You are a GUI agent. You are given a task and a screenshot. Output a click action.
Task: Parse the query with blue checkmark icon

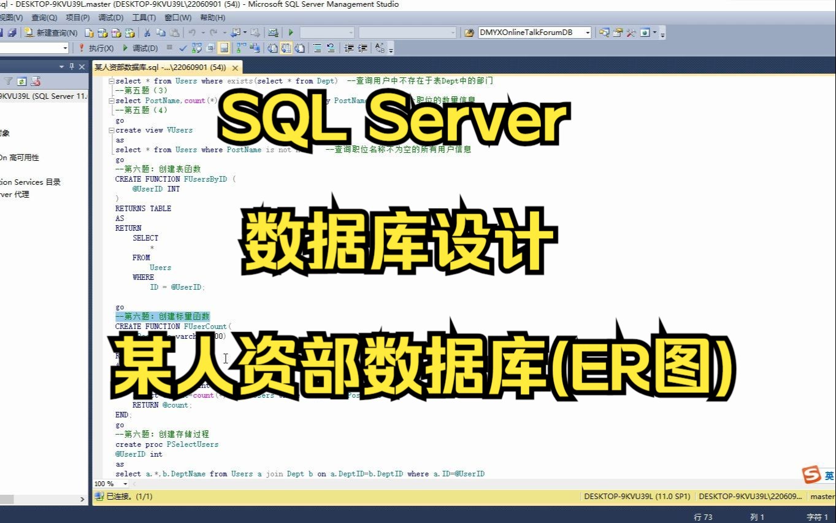[183, 48]
